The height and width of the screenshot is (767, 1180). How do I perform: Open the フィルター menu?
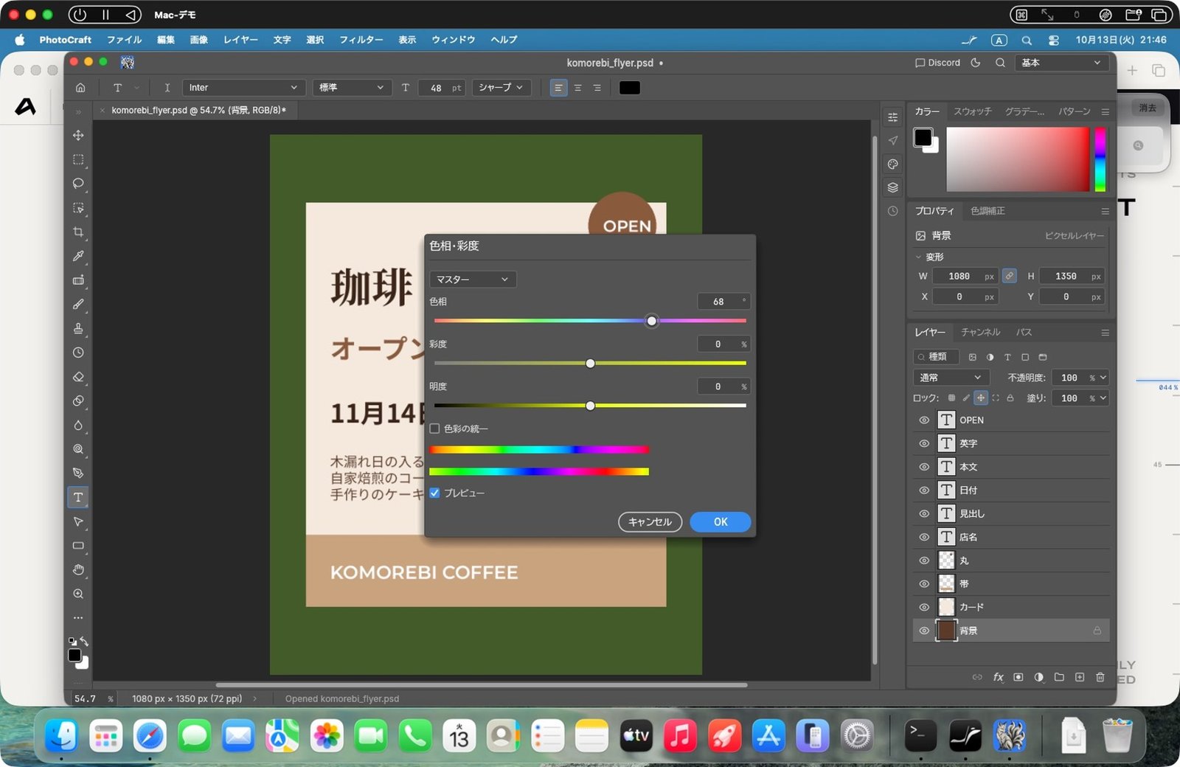tap(361, 40)
